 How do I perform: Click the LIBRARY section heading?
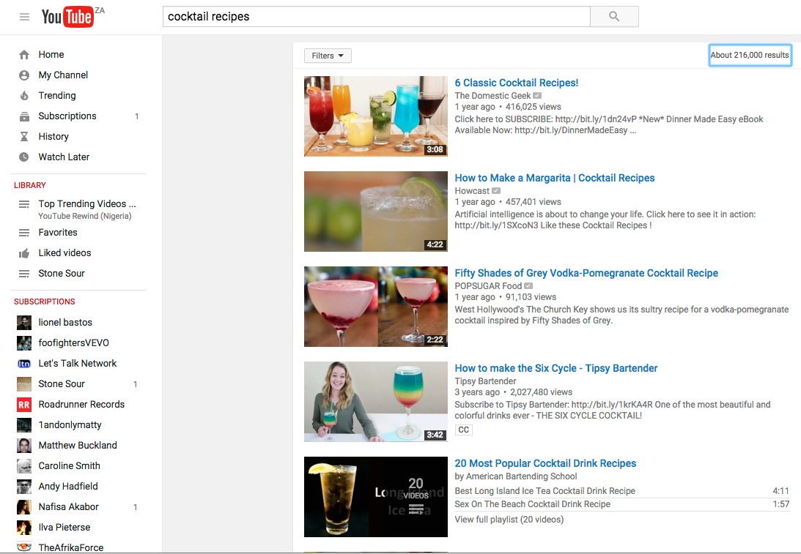(x=29, y=185)
